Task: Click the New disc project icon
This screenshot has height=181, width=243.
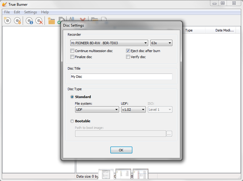Action: pos(7,20)
